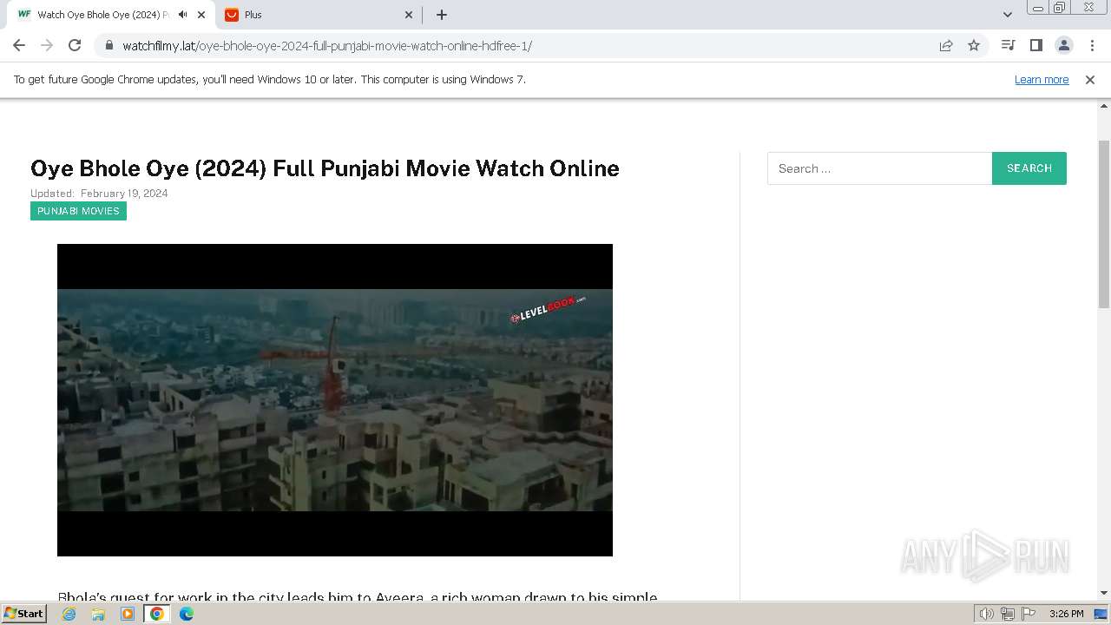The image size is (1111, 625).
Task: Mute the Watch Oye Bhole Oye tab audio
Action: pyautogui.click(x=182, y=15)
